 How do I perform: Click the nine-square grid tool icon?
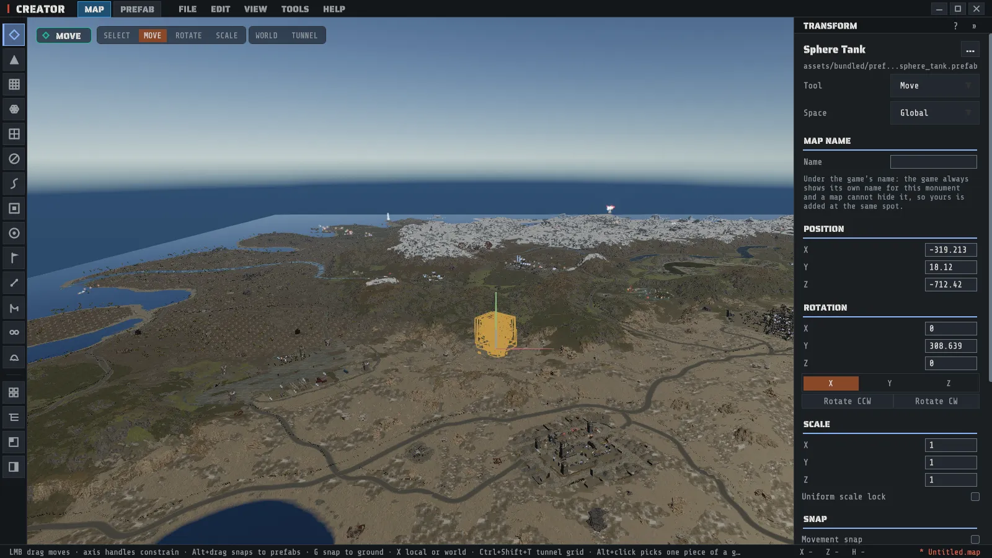(x=14, y=84)
